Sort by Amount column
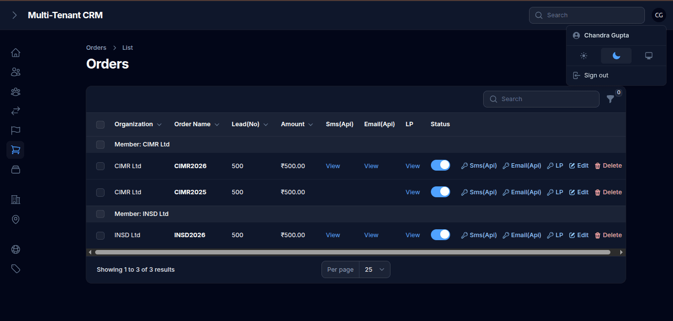This screenshot has width=673, height=321. coord(297,124)
